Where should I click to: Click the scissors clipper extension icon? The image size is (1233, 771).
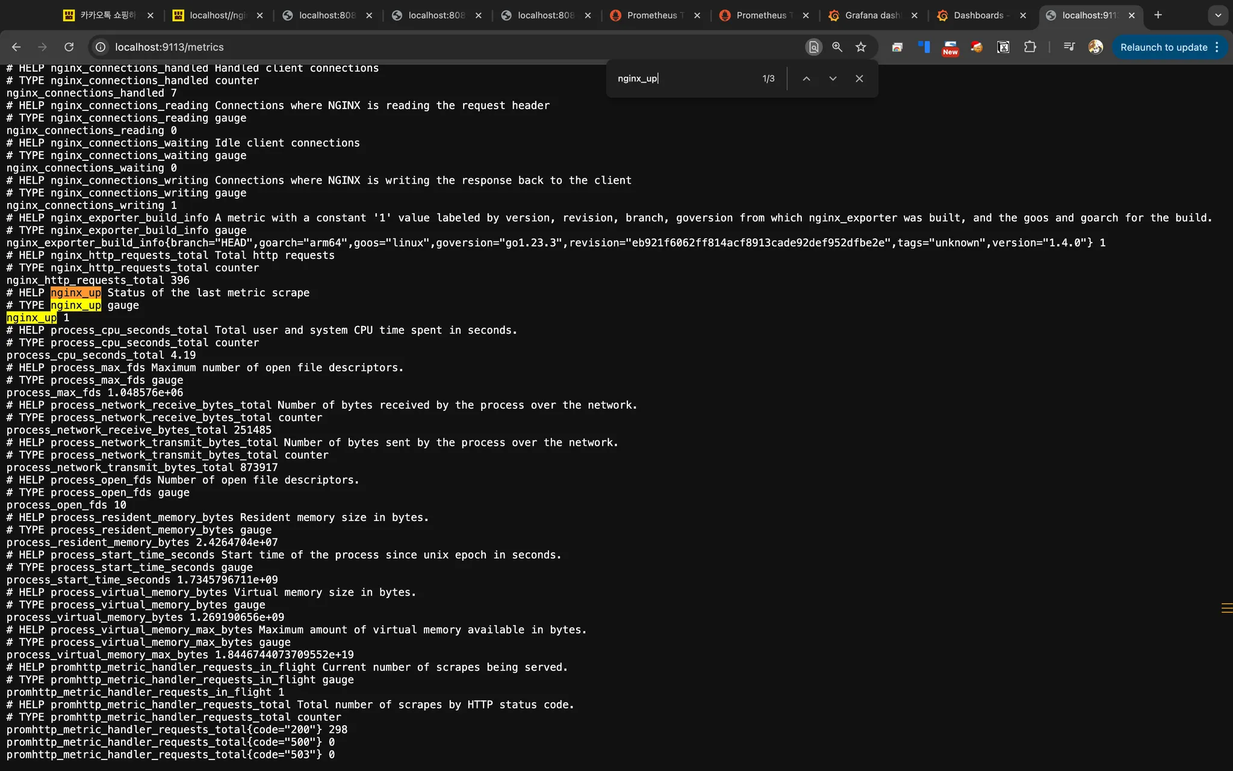[x=1003, y=47]
